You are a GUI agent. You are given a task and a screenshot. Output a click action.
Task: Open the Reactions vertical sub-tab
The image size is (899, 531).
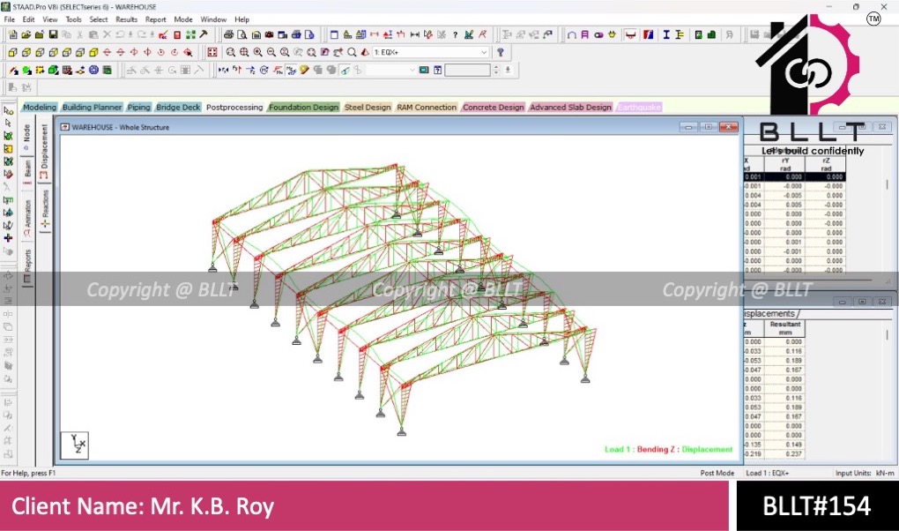(45, 209)
